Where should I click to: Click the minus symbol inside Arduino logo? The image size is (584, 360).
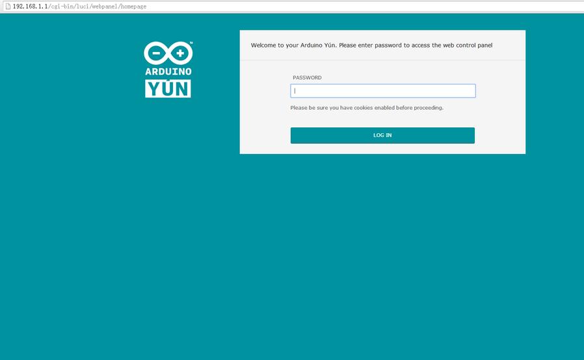pyautogui.click(x=157, y=53)
